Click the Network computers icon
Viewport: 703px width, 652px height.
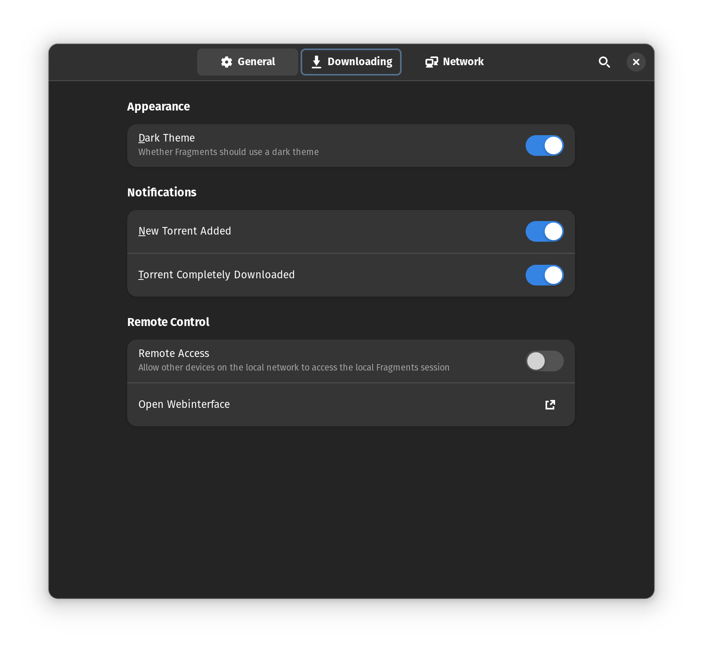tap(431, 62)
